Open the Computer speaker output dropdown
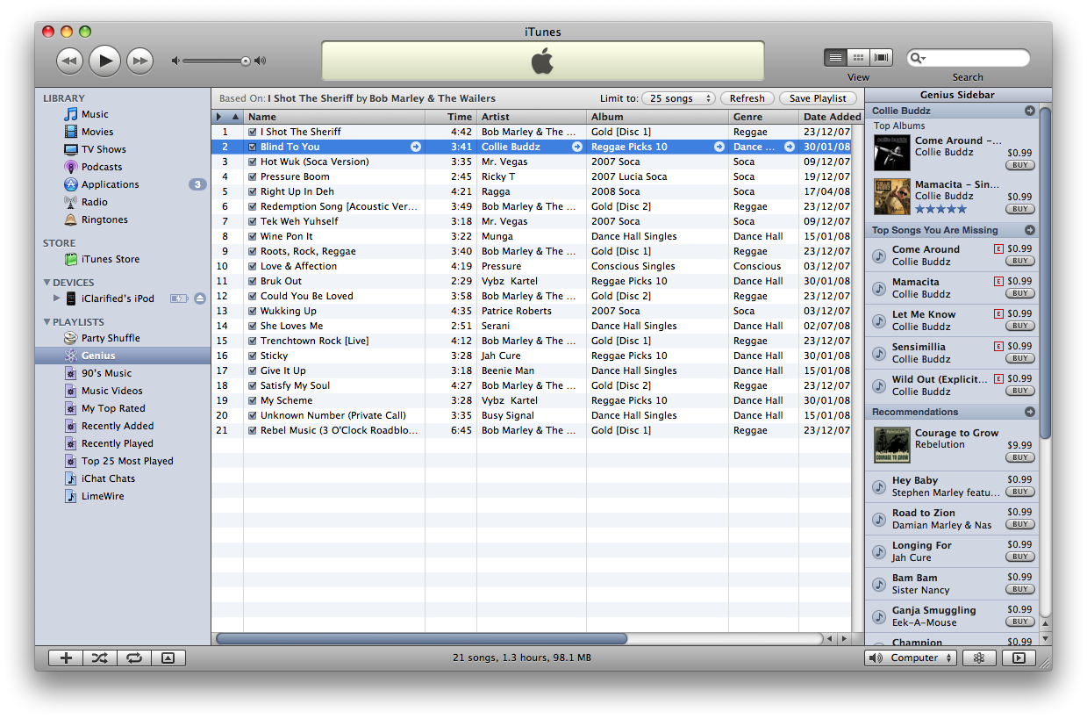 [x=910, y=658]
